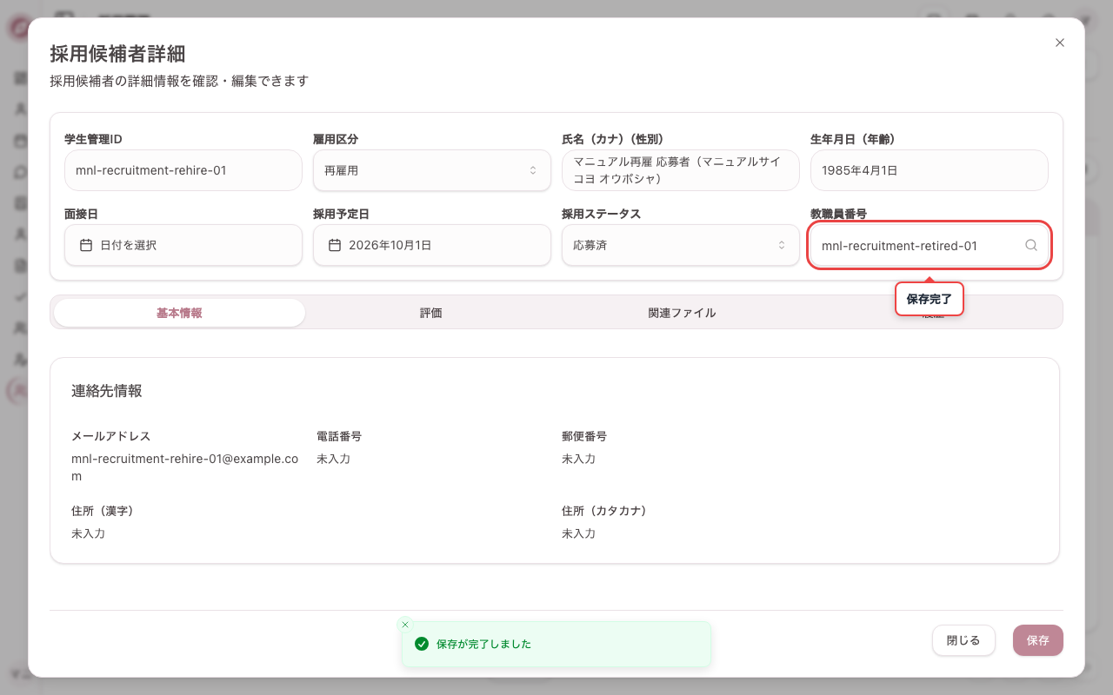The width and height of the screenshot is (1113, 695).
Task: Click 未入力 value under 住所（漢字）
Action: 88,533
